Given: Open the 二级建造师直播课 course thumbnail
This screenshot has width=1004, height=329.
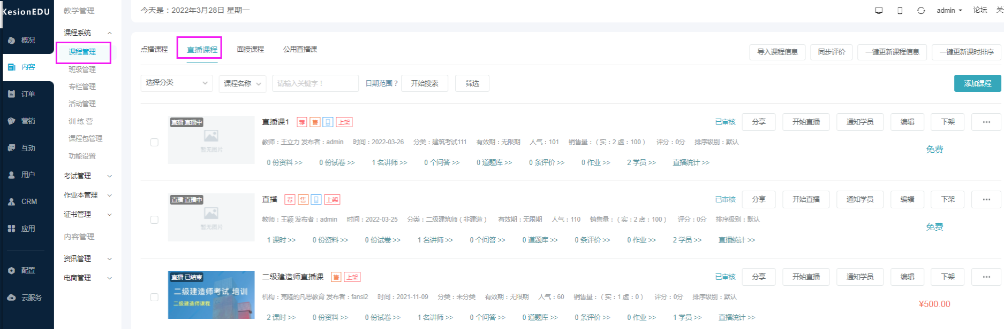Looking at the screenshot, I should [211, 295].
